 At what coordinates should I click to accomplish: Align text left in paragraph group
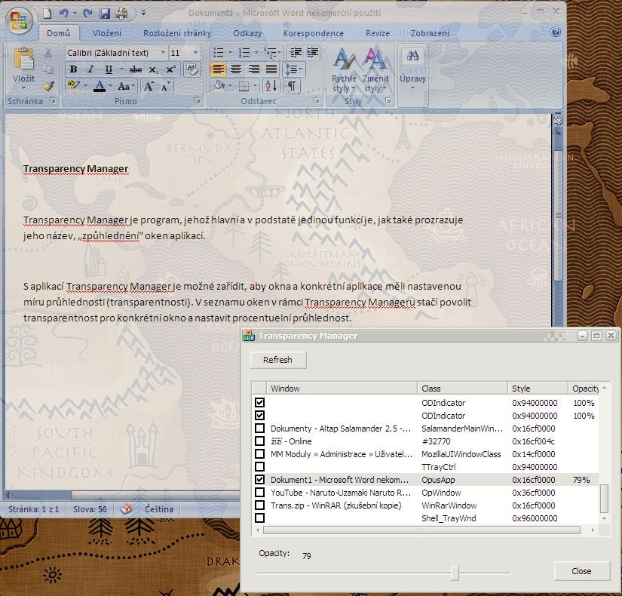coord(218,69)
